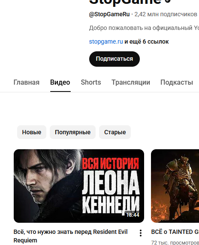This screenshot has height=245, width=199.
Task: Subscribe with the Подписаться button
Action: click(x=115, y=59)
